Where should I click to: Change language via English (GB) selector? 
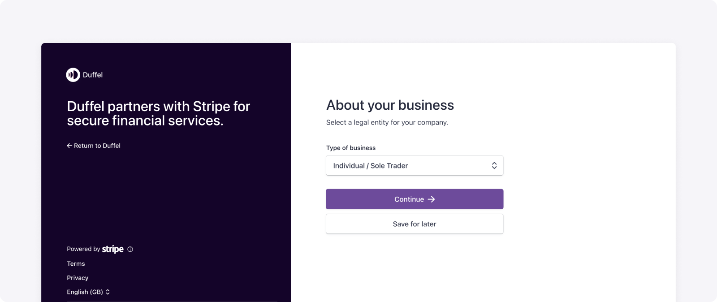(x=88, y=292)
